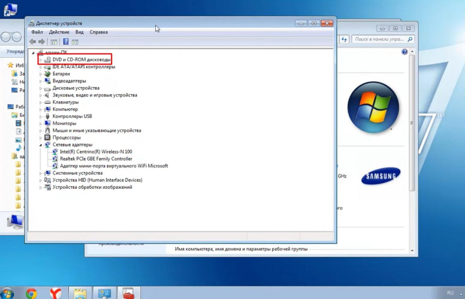
Task: Select Системные устройства label
Action: coord(77,173)
